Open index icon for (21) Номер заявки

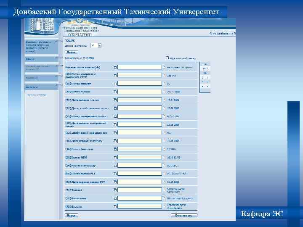point(115,92)
